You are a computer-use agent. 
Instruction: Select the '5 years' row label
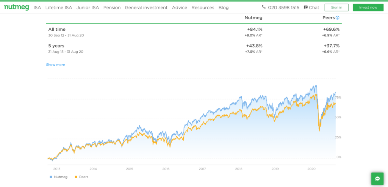click(x=56, y=46)
